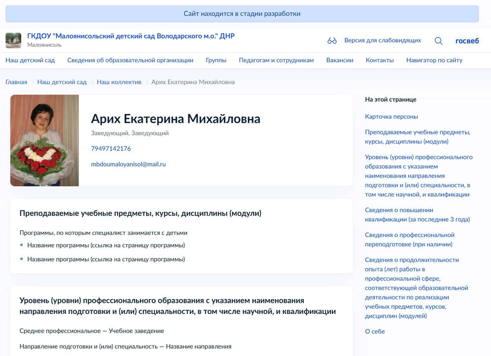
Task: Click 'Среднее профессиональное — Учебное заведение' text
Action: click(92, 331)
